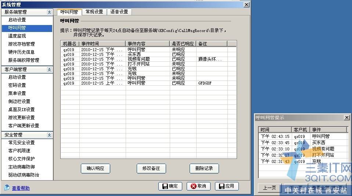Confirm with the 确定 button

[x=170, y=186]
